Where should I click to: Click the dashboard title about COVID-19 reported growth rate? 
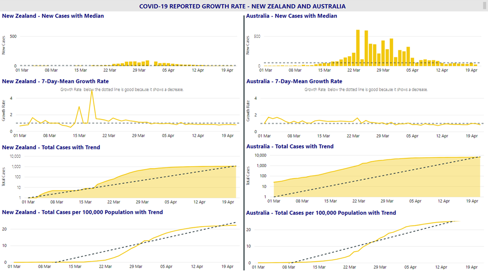242,6
